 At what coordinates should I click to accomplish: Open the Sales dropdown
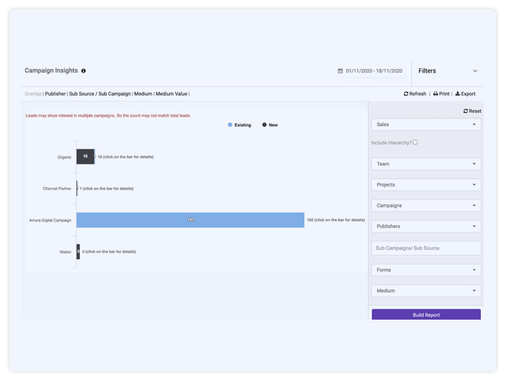(426, 125)
